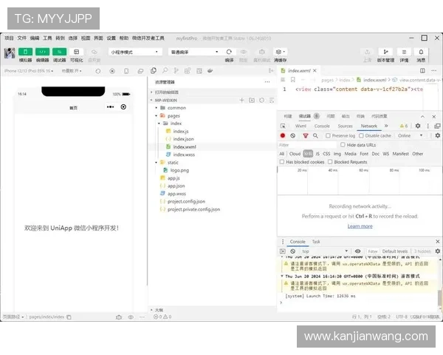Open the 工具 menu in the menu bar
The height and width of the screenshot is (355, 443).
pos(47,38)
